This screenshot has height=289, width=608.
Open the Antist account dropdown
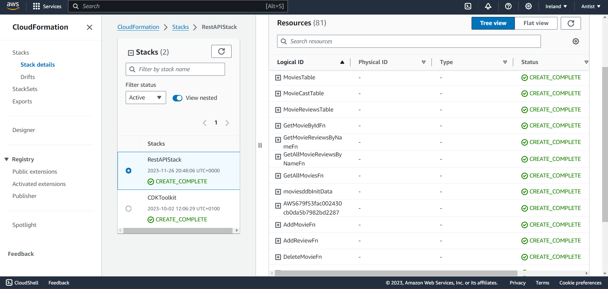591,6
